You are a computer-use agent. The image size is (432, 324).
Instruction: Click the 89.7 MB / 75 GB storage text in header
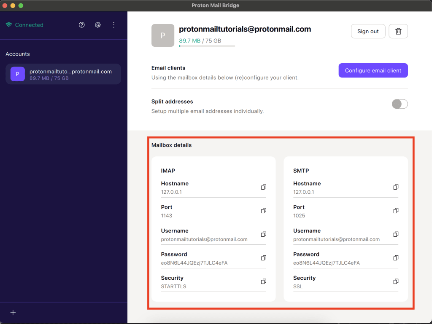click(200, 41)
